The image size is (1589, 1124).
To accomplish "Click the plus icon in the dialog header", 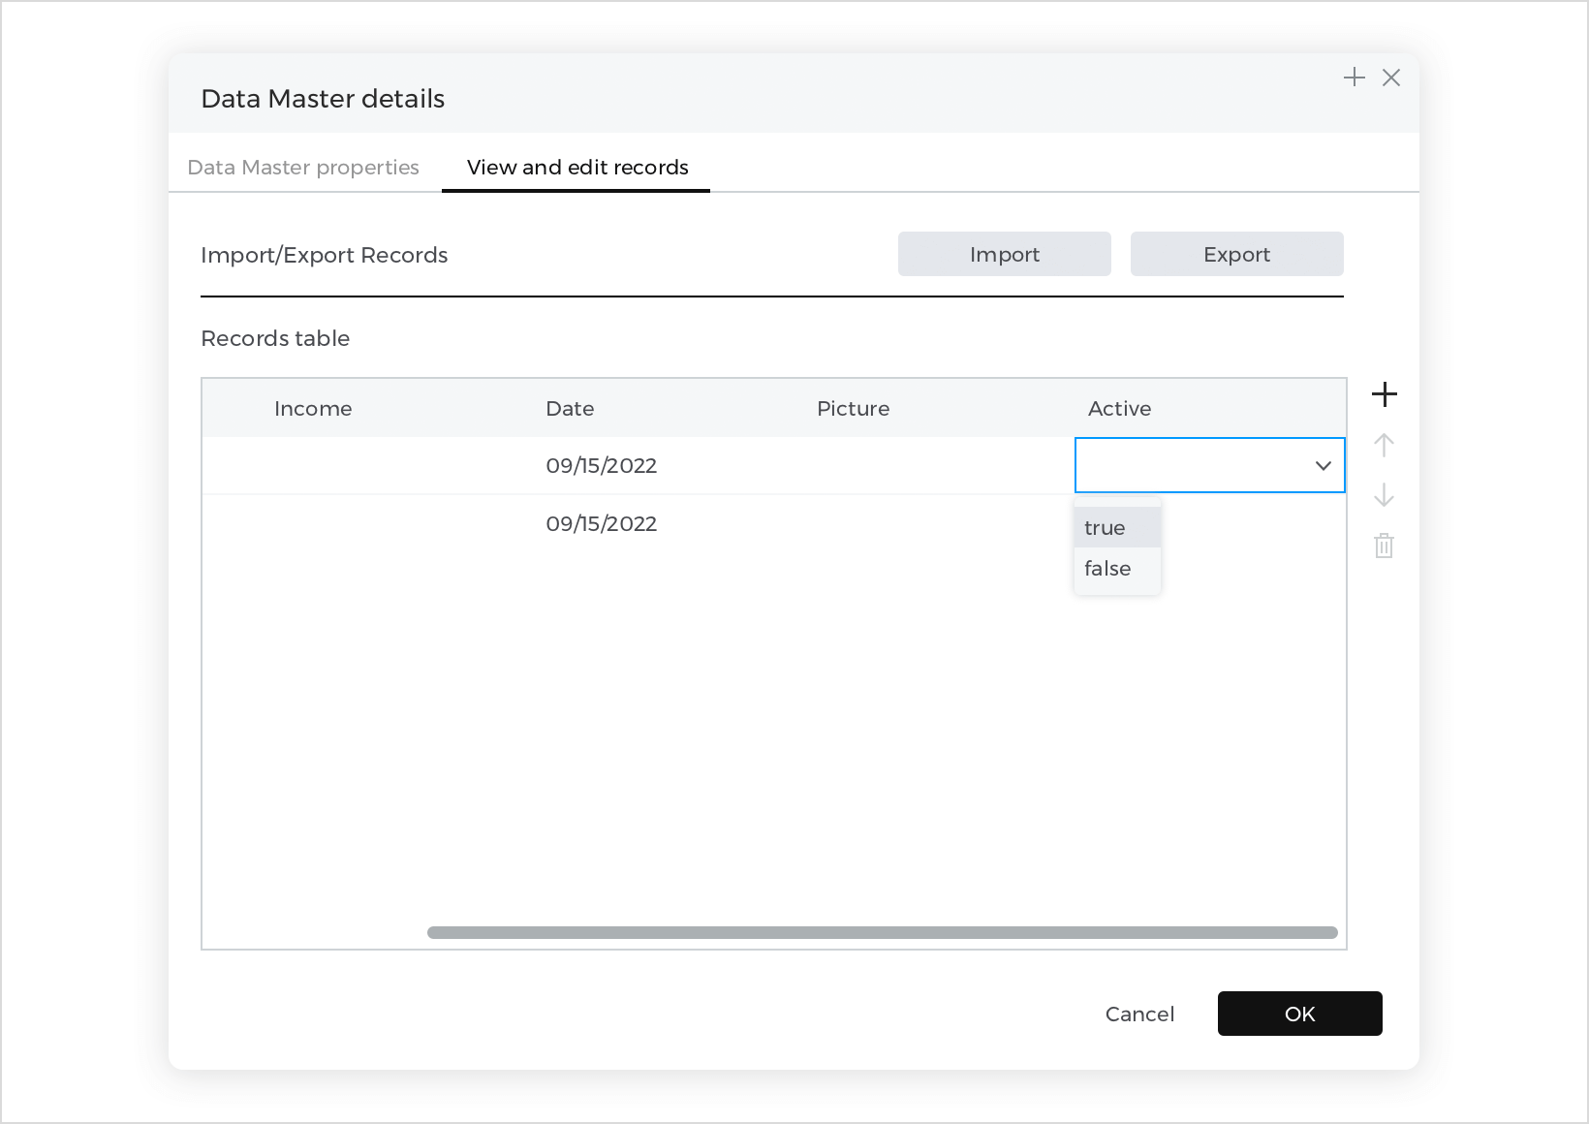I will click(1354, 77).
